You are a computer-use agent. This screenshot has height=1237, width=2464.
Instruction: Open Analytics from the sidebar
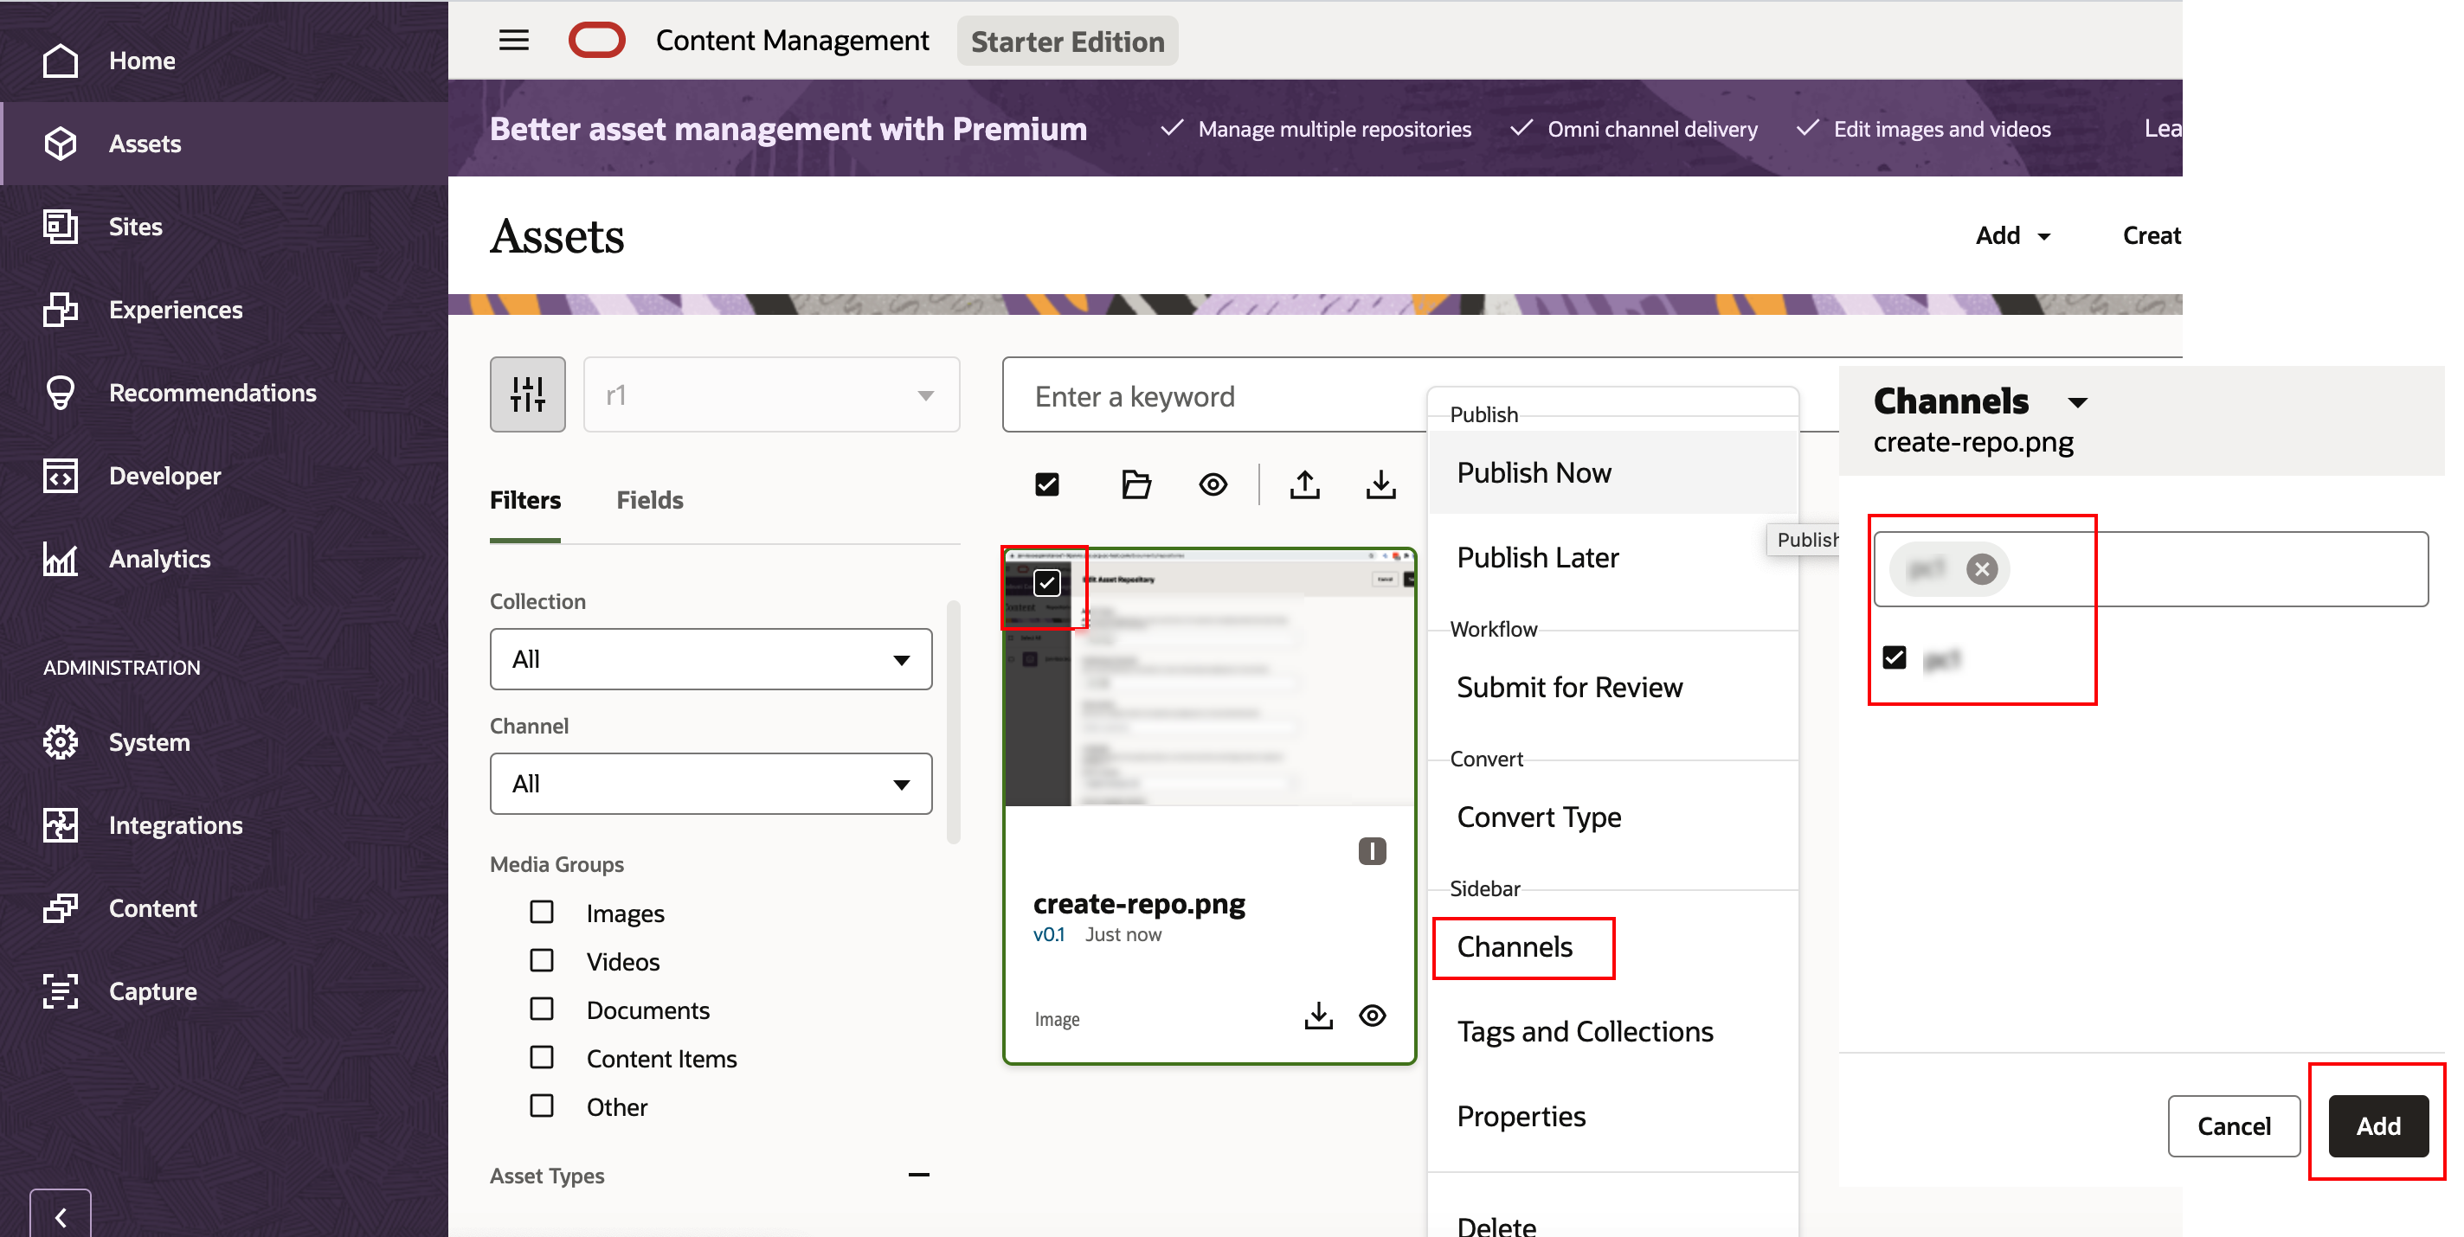point(158,558)
